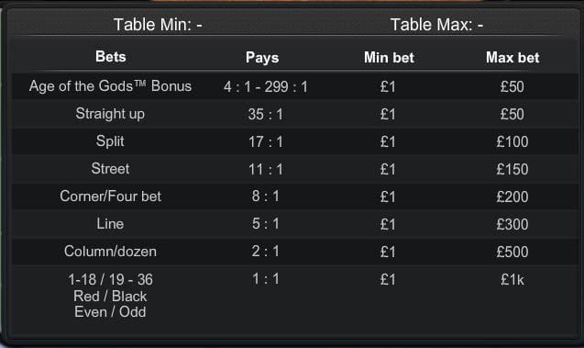
Task: Click the Straight up bet row
Action: coord(295,114)
